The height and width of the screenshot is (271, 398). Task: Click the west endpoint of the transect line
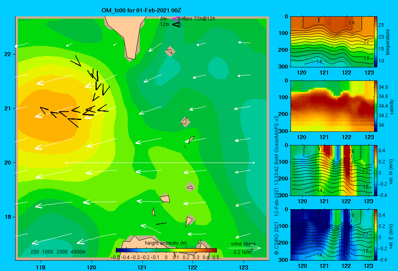(x=66, y=163)
